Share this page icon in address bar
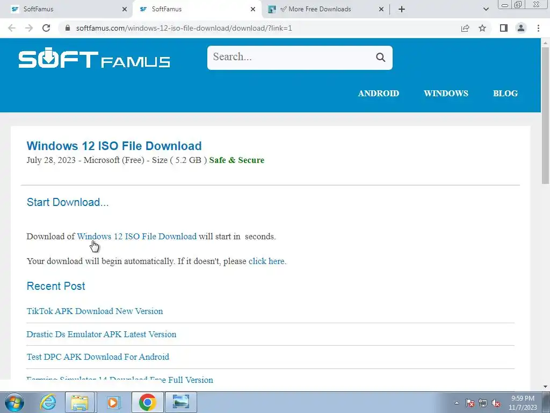This screenshot has height=413, width=550. 465,28
